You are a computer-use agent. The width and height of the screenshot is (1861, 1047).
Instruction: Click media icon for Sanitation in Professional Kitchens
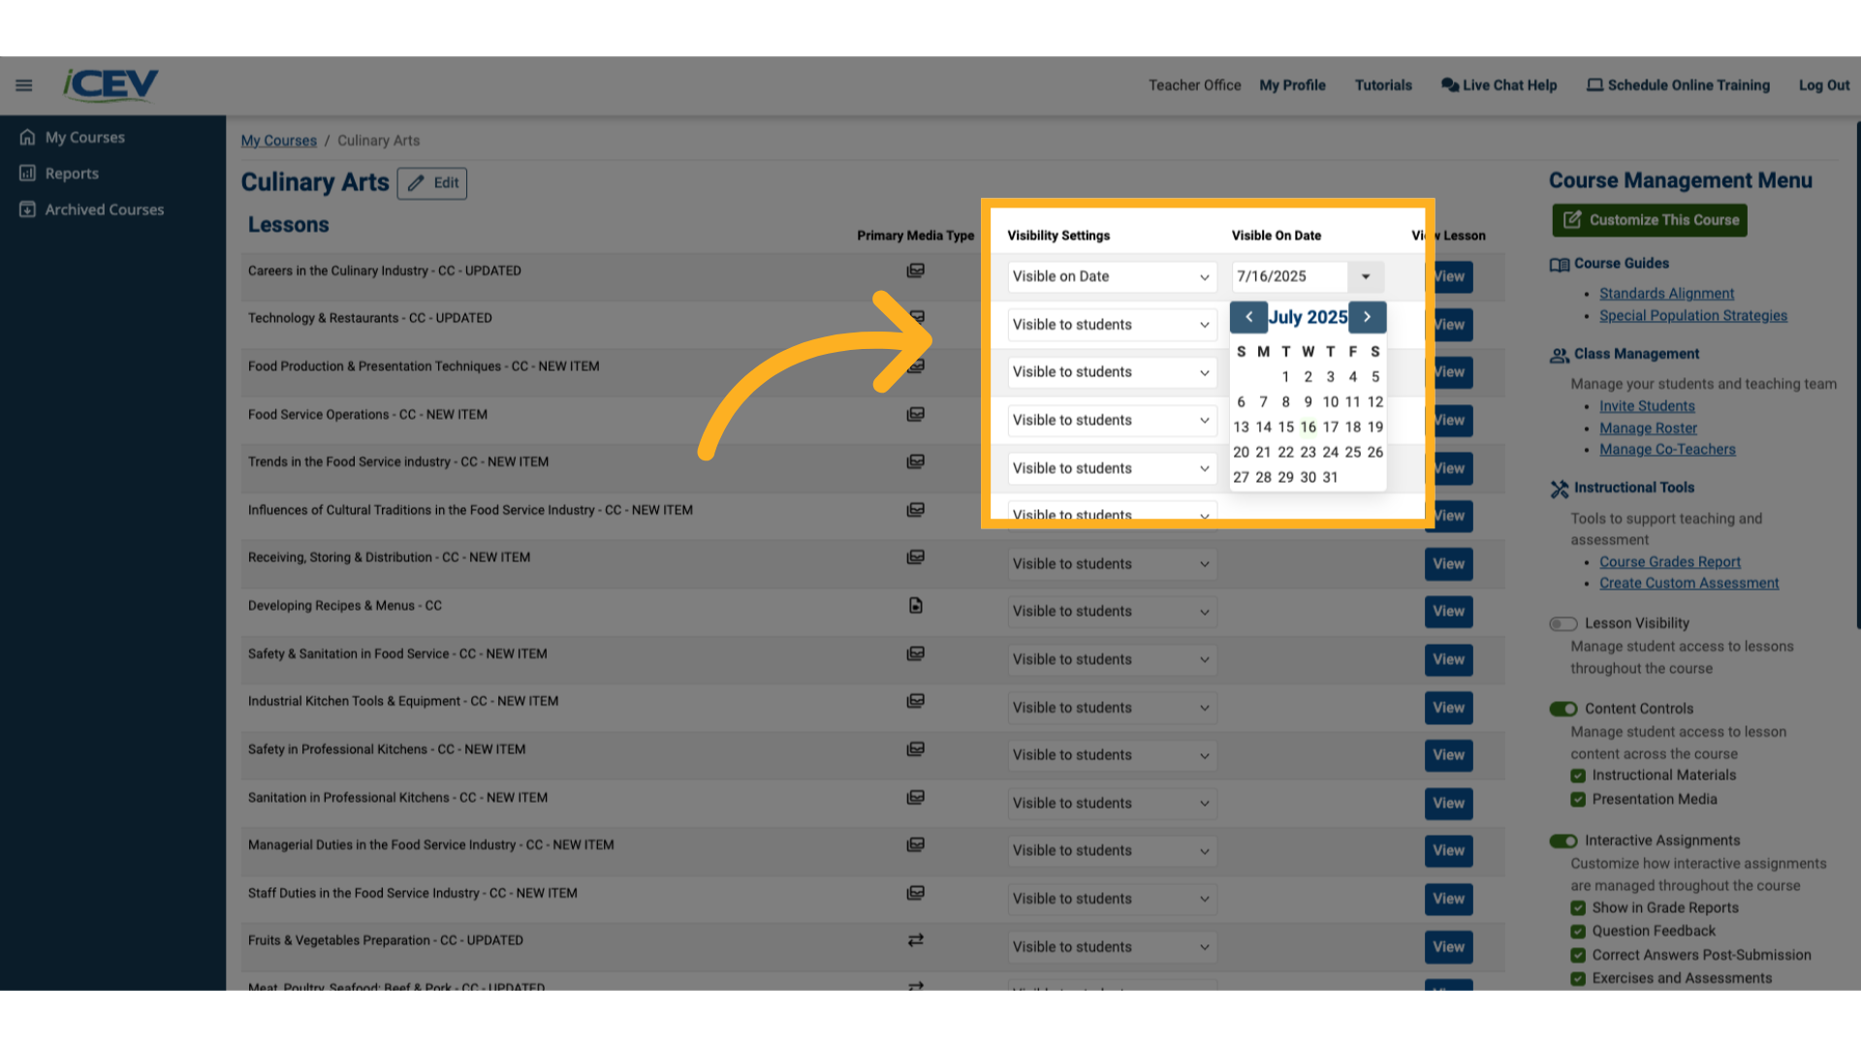point(915,797)
